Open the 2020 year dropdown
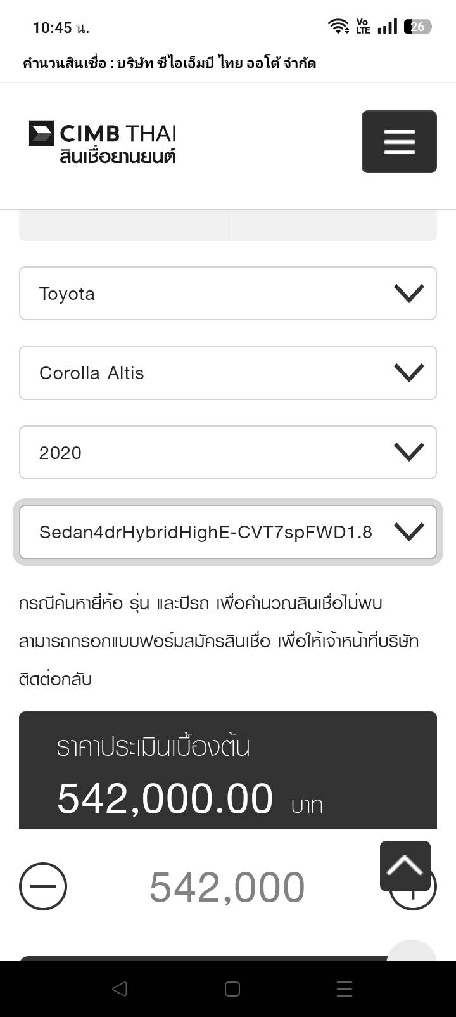The image size is (456, 1017). [x=228, y=453]
